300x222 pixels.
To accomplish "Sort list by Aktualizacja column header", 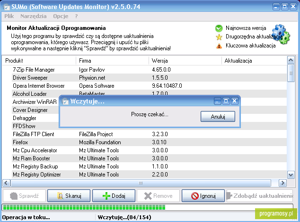I will pos(254,61).
